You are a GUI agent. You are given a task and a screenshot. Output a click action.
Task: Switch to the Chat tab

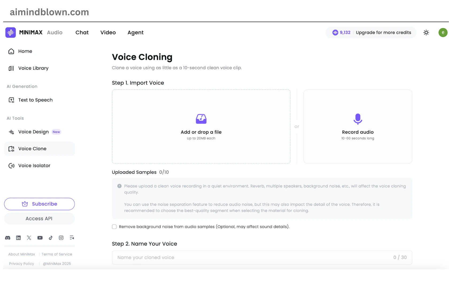pos(82,33)
